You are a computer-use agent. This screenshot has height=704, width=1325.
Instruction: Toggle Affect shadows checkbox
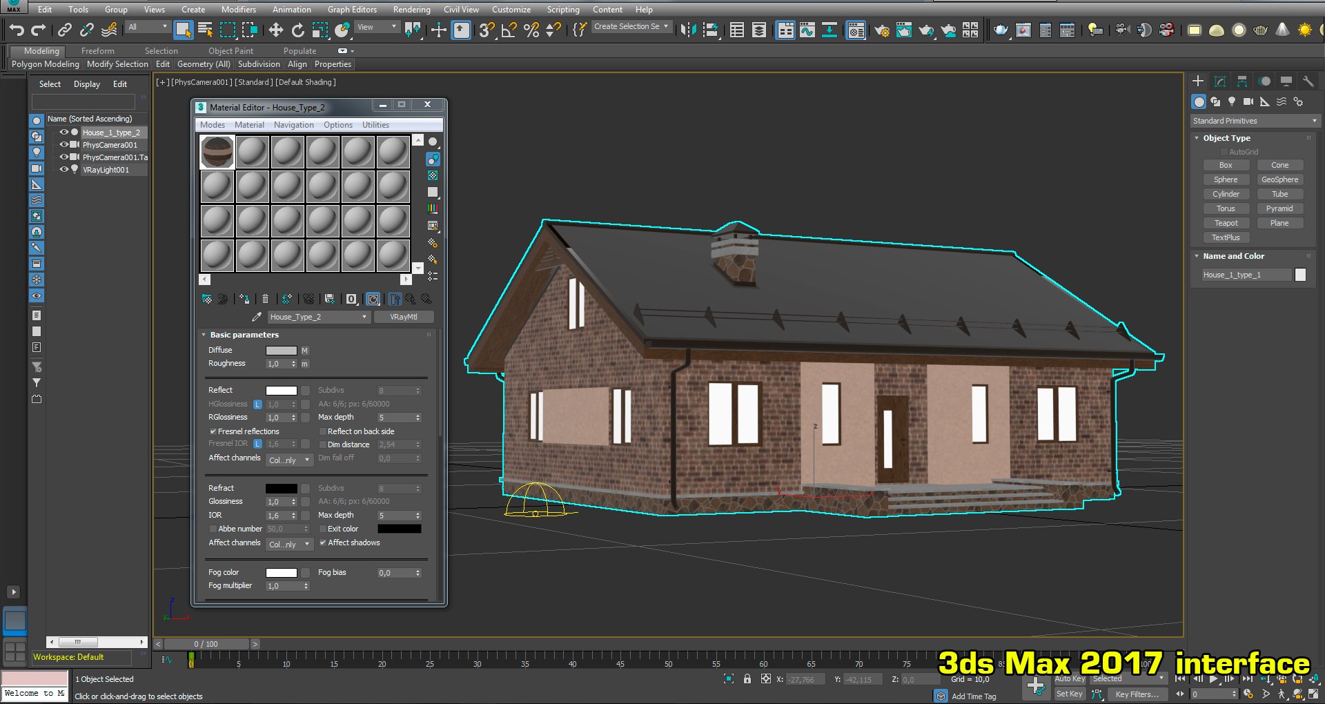(322, 542)
